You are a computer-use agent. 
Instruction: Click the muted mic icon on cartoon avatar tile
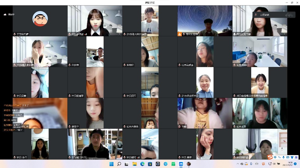pos(15,34)
